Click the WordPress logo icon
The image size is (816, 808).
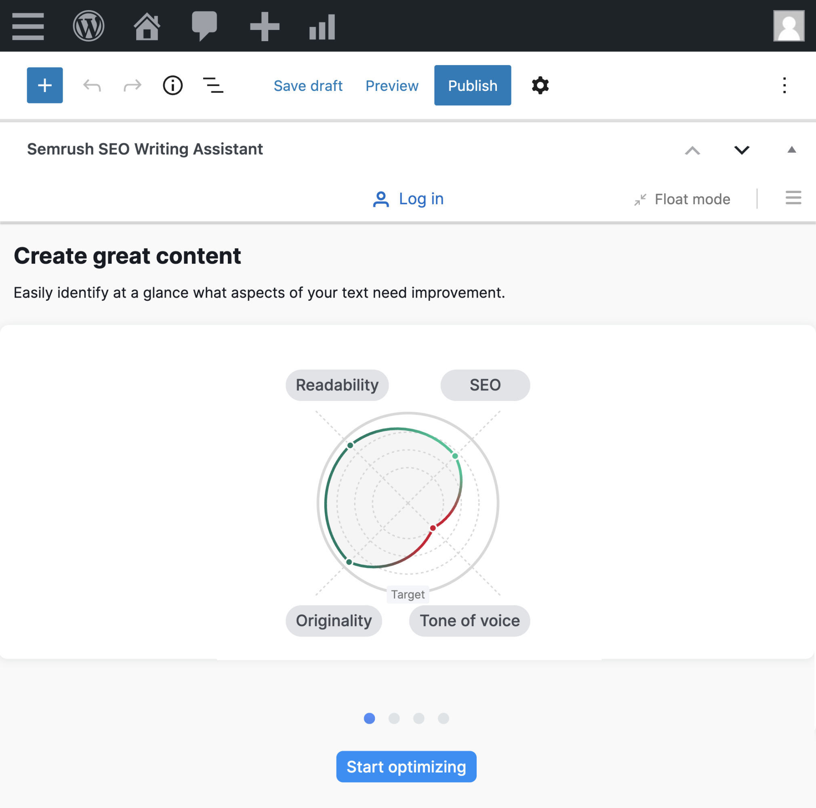tap(89, 26)
